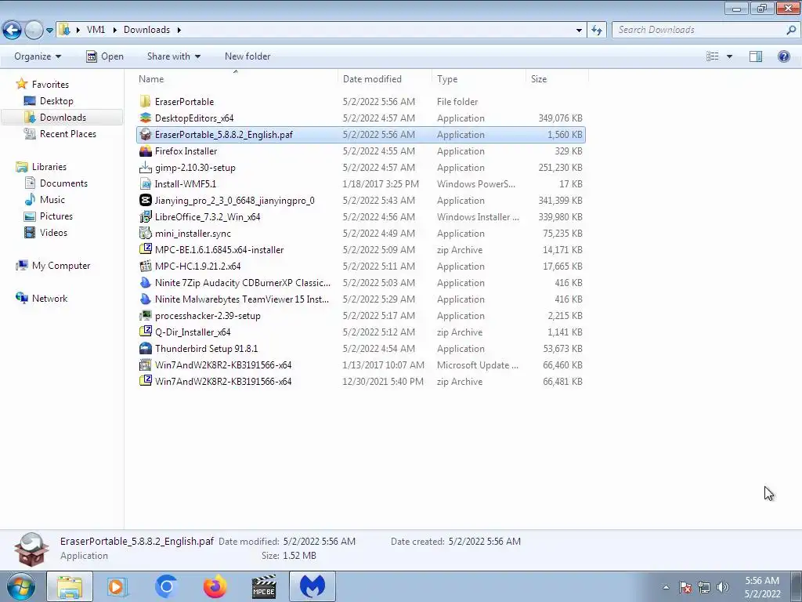
Task: Select the MPC-BE.1.6.1.6845 zip archive icon
Action: (145, 250)
